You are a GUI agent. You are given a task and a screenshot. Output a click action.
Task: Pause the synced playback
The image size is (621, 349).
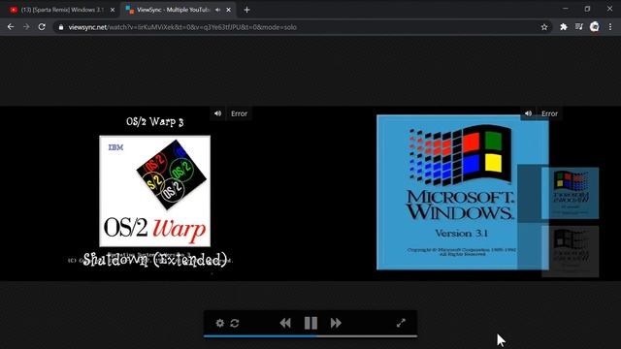pos(310,323)
